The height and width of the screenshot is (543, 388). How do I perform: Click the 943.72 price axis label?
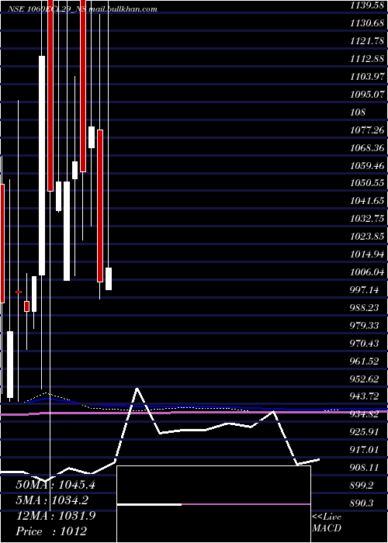point(365,396)
